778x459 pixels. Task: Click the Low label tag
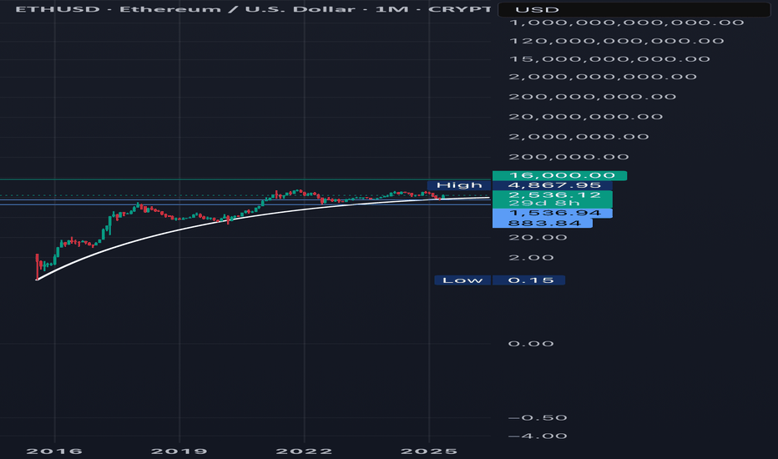click(462, 280)
